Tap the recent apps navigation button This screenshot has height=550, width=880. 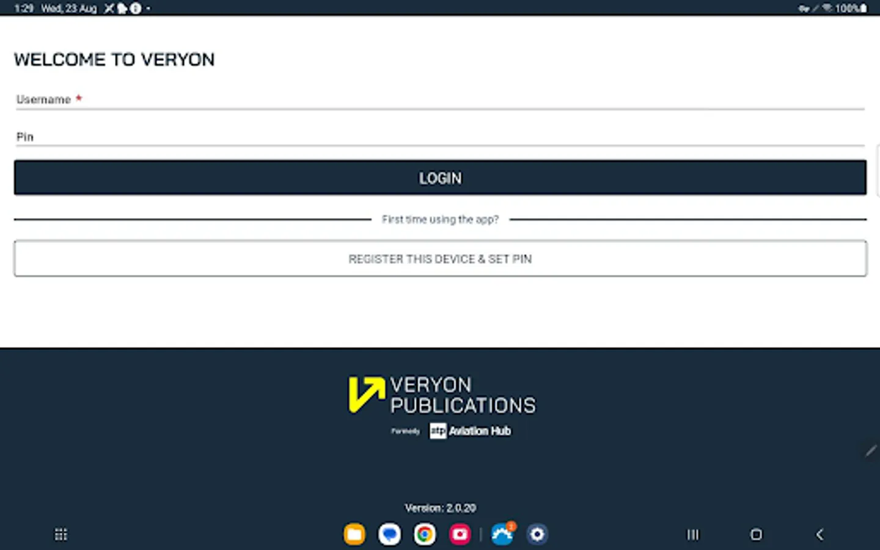click(692, 535)
